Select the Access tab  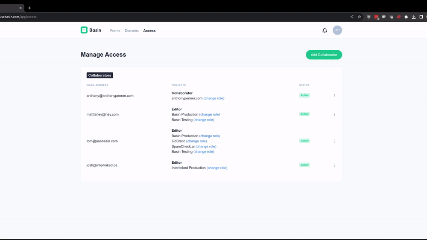pos(149,31)
